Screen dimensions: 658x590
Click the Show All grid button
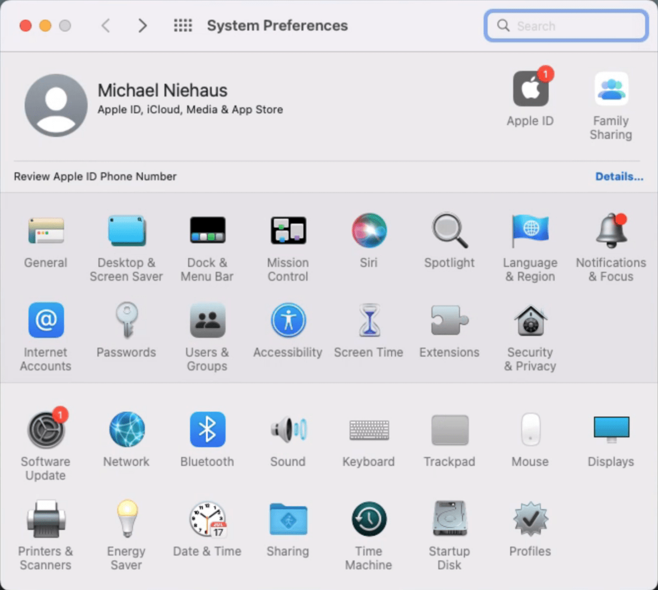point(183,26)
